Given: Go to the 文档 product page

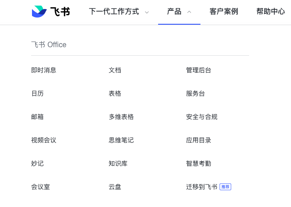Looking at the screenshot, I should [115, 70].
